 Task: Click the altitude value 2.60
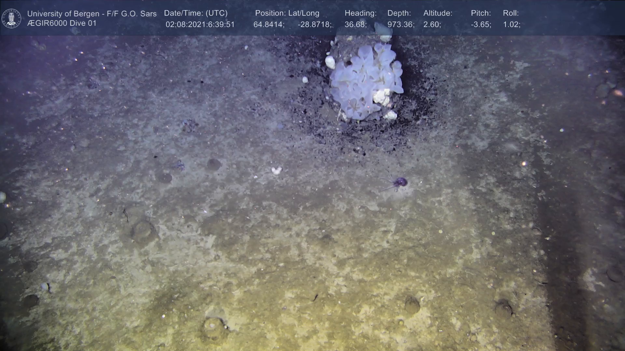pos(432,25)
